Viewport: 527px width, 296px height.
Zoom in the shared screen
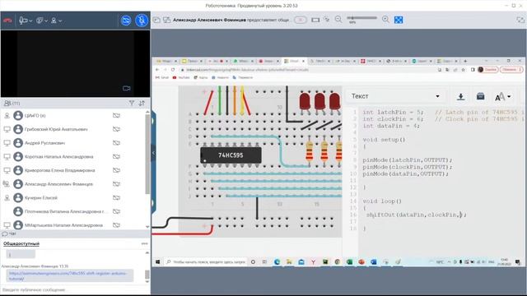click(x=385, y=20)
